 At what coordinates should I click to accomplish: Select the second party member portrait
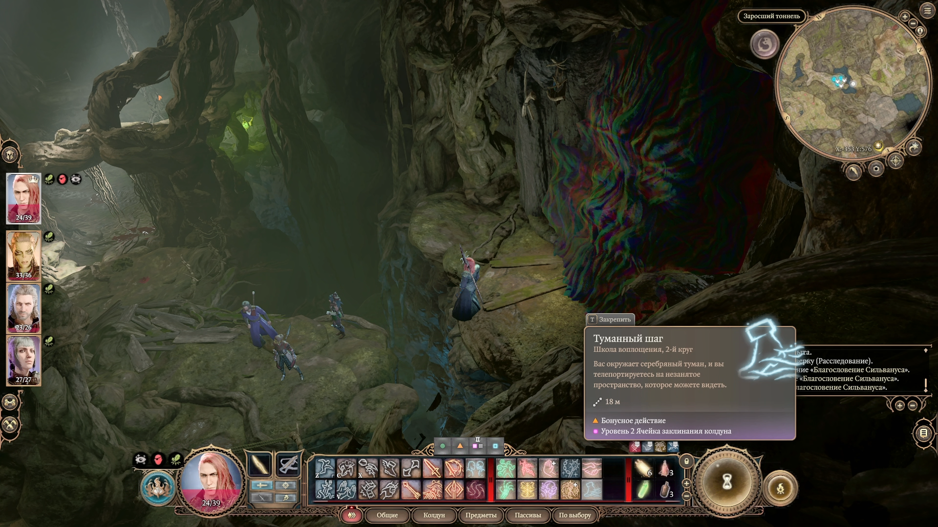pyautogui.click(x=23, y=256)
